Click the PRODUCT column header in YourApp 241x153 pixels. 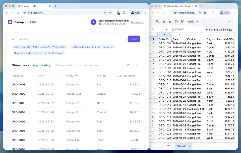point(72,76)
